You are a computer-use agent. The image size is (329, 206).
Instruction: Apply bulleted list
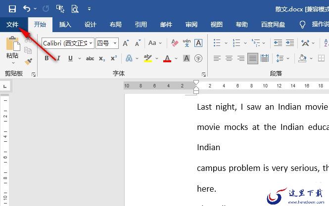[217, 43]
